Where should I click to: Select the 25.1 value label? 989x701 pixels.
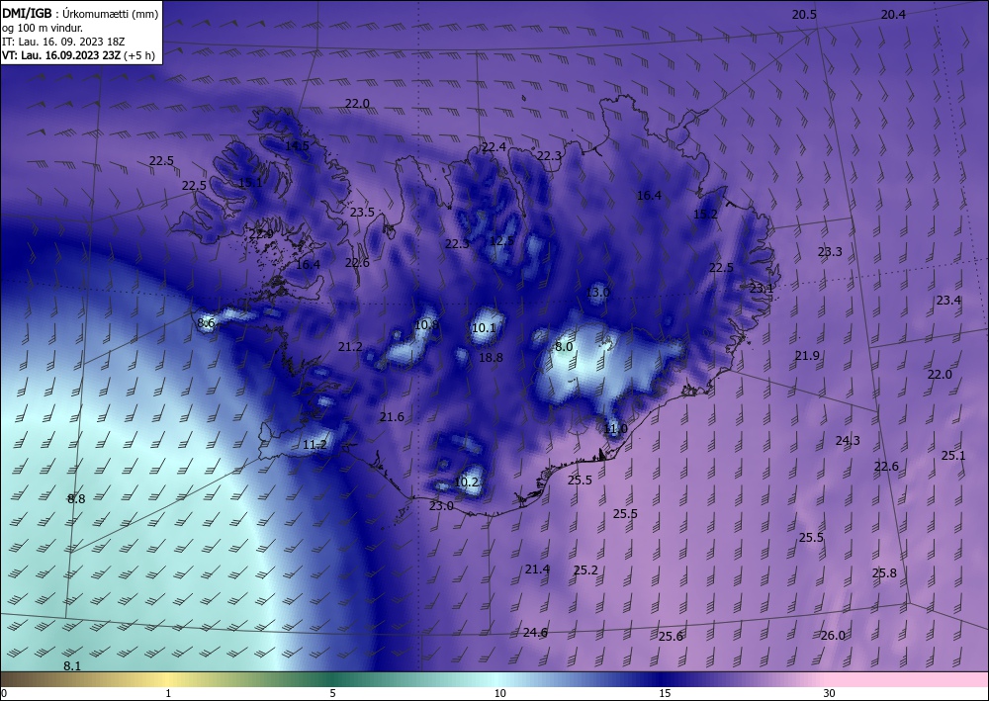pyautogui.click(x=953, y=455)
